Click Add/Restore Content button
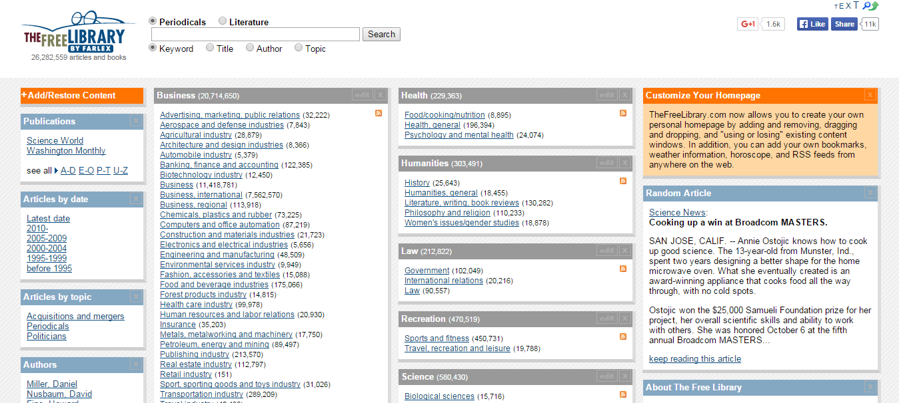The image size is (899, 403). 82,96
